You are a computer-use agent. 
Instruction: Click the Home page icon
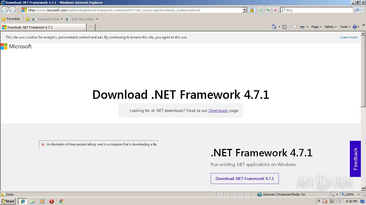[274, 27]
